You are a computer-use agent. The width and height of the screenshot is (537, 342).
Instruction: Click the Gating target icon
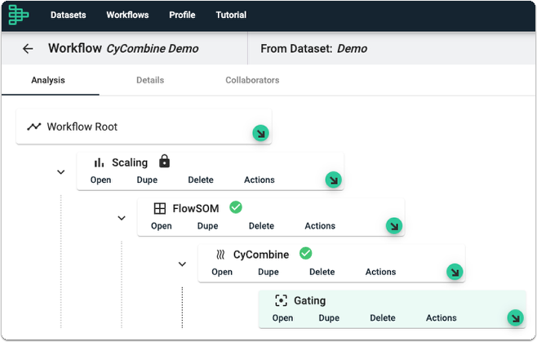pyautogui.click(x=282, y=300)
